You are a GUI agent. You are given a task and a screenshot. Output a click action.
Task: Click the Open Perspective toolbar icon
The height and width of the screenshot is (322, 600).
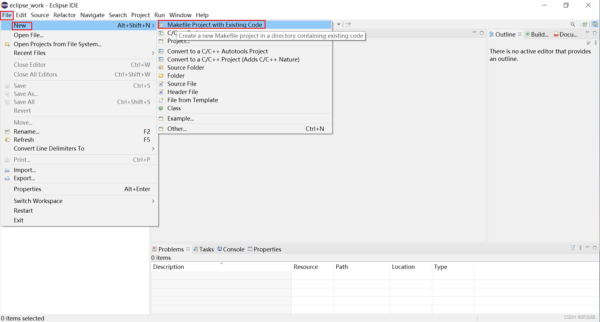tap(585, 24)
